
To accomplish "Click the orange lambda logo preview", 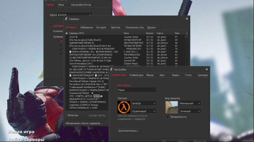I will [124, 107].
